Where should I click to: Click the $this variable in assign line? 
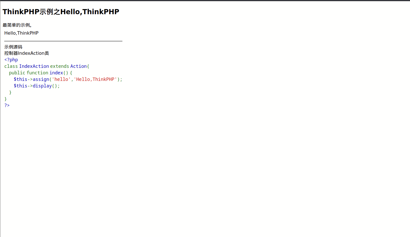(x=20, y=79)
